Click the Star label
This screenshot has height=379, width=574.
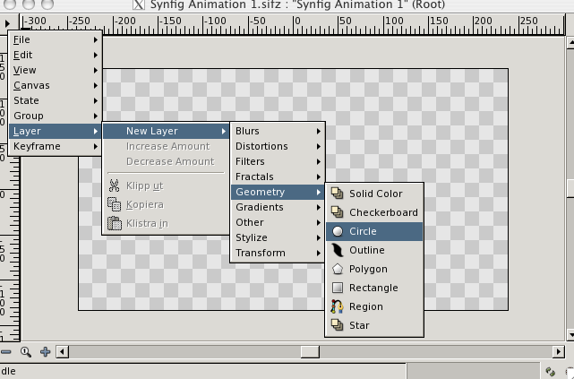pos(359,325)
